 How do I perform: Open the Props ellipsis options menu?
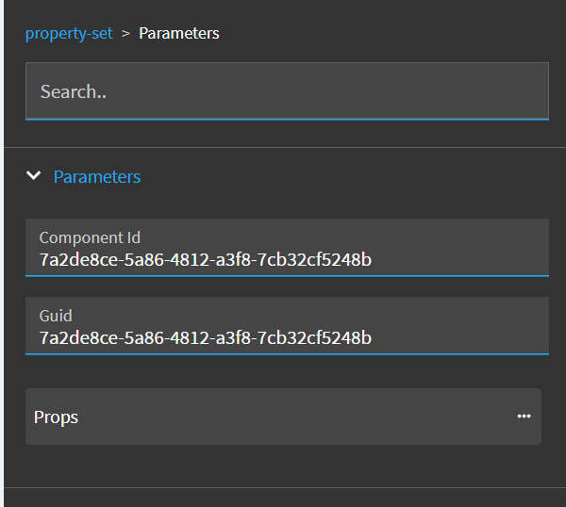click(524, 417)
